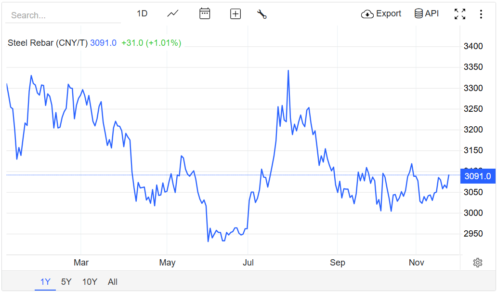Viewport: 497px width, 292px height.
Task: Click the 3400 price axis label
Action: pyautogui.click(x=473, y=46)
